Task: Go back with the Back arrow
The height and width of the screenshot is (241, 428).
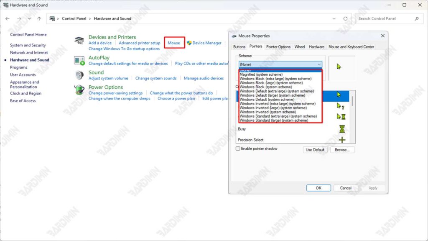Action: pos(8,18)
